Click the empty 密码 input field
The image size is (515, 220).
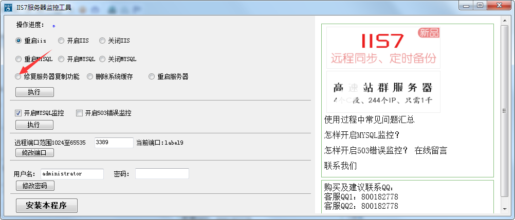click(x=162, y=174)
